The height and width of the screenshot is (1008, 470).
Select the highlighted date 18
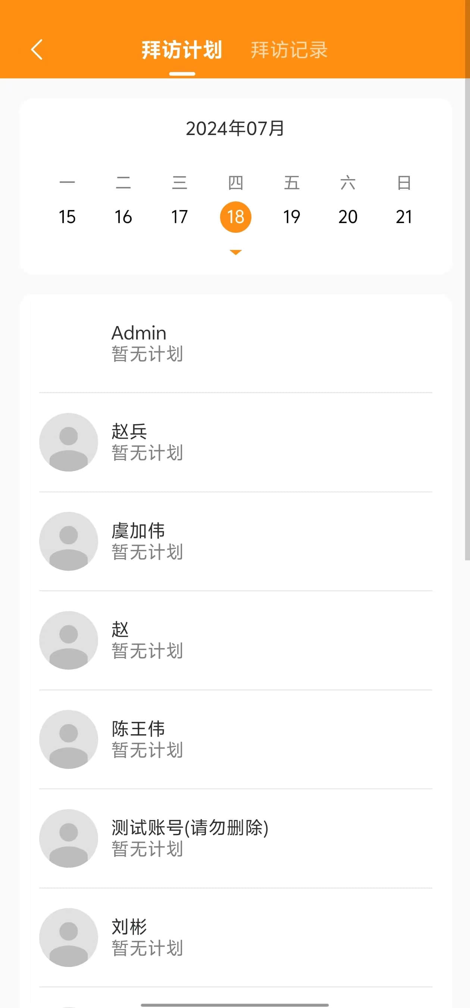click(236, 217)
